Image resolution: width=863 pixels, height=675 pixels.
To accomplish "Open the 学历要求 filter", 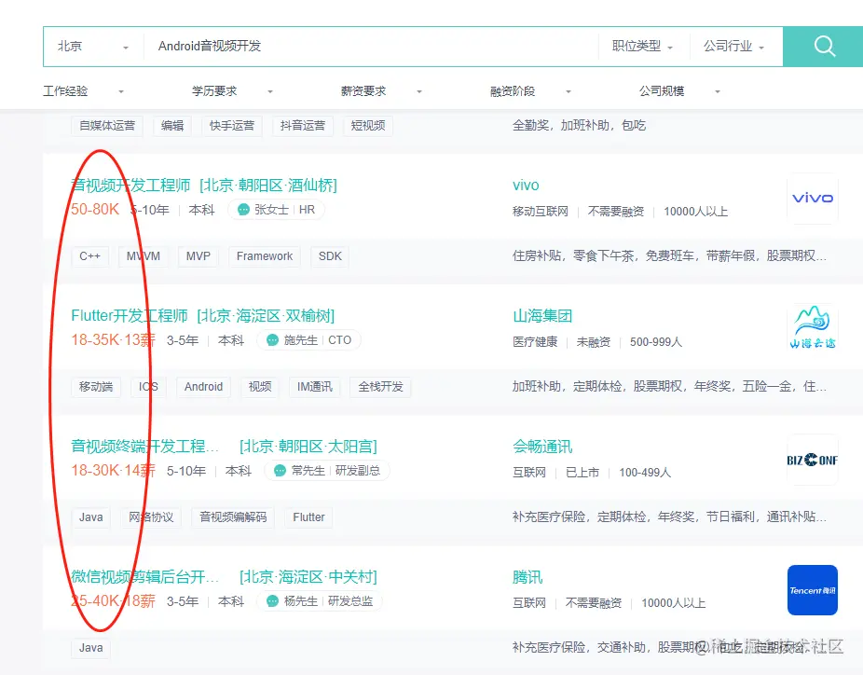I will [x=232, y=91].
